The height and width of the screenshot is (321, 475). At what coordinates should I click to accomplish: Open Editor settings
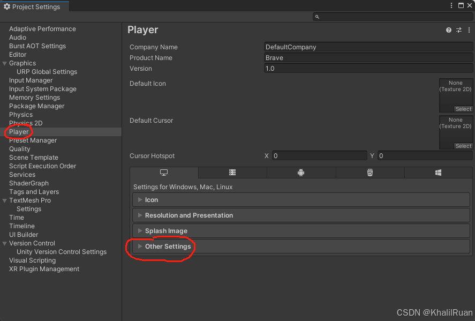click(x=18, y=55)
